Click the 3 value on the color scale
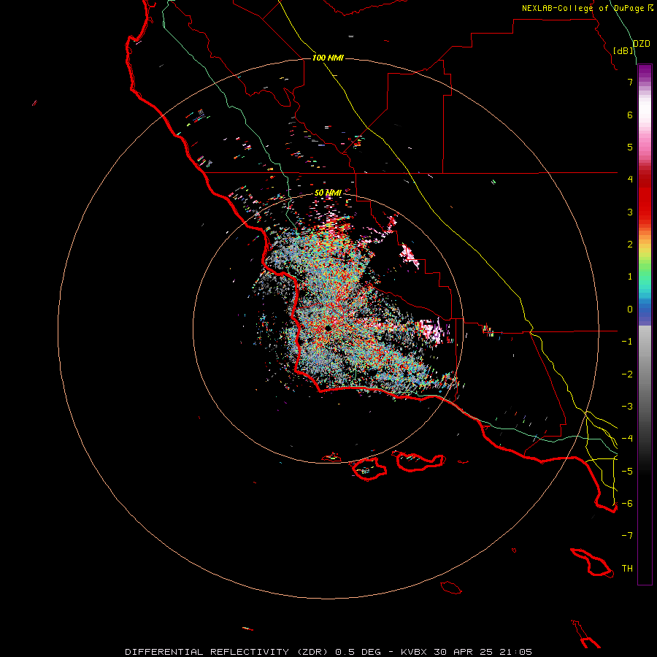Viewport: 657px width, 657px height. [x=630, y=212]
